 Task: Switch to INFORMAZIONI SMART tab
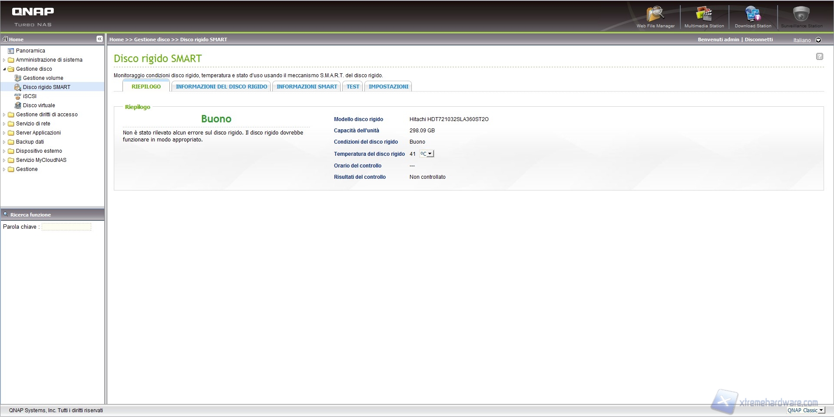(307, 87)
